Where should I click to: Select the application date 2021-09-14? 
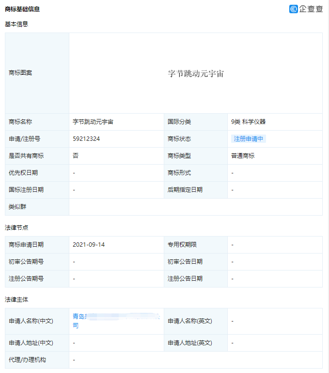pos(89,245)
